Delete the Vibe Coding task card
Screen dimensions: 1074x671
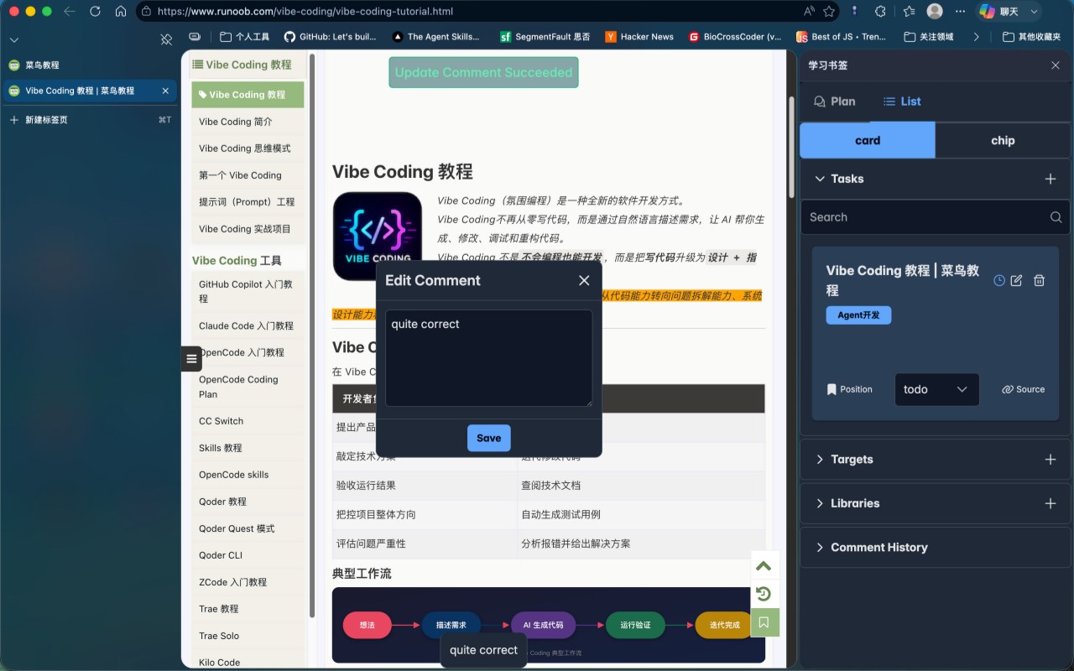pos(1039,280)
